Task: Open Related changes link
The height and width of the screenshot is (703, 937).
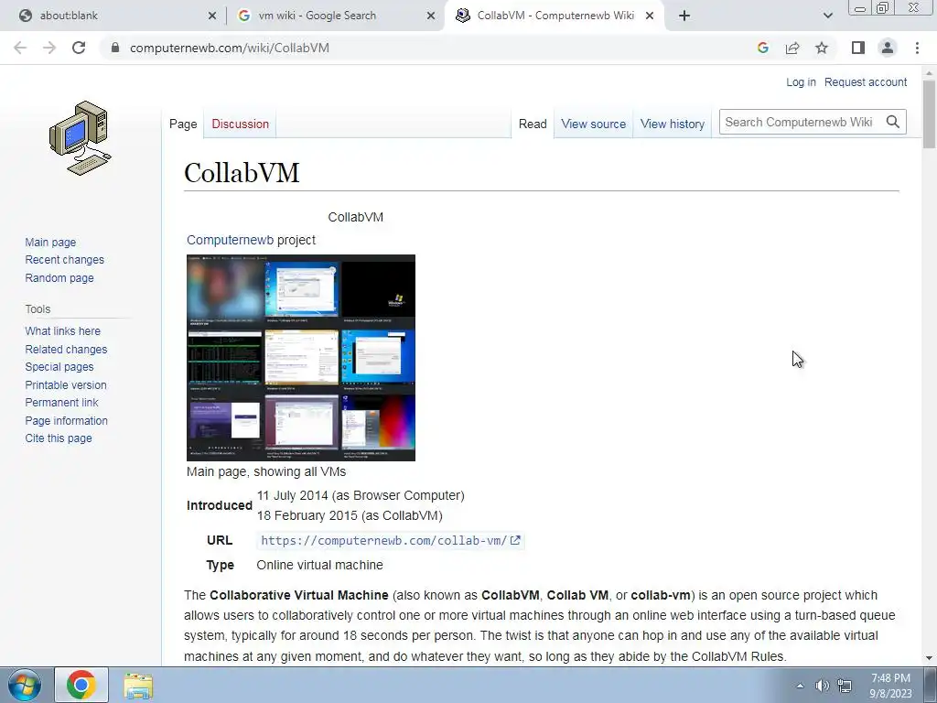Action: click(x=66, y=349)
